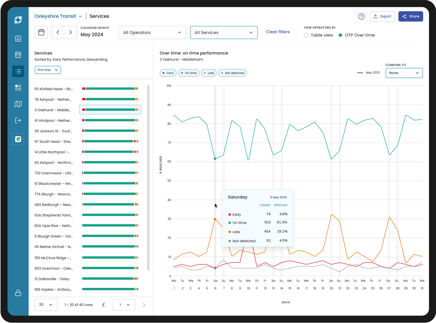The height and width of the screenshot is (323, 436).
Task: Toggle the Late series legend chip
Action: click(x=209, y=73)
